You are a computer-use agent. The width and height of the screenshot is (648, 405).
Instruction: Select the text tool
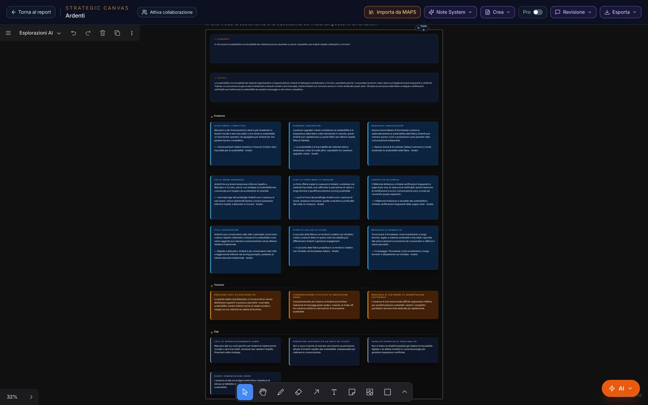click(x=334, y=392)
